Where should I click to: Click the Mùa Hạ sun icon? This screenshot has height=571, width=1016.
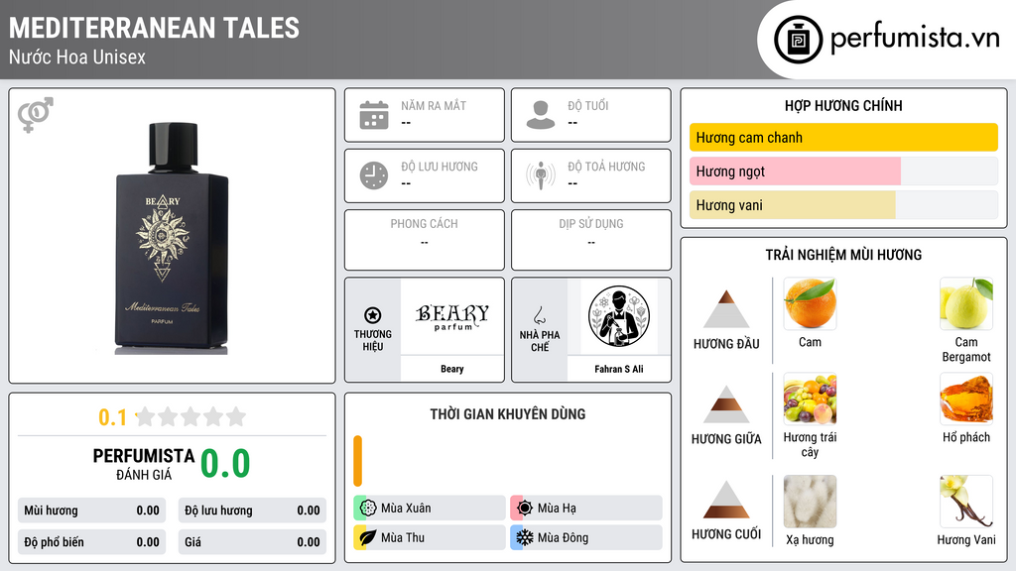pos(525,508)
